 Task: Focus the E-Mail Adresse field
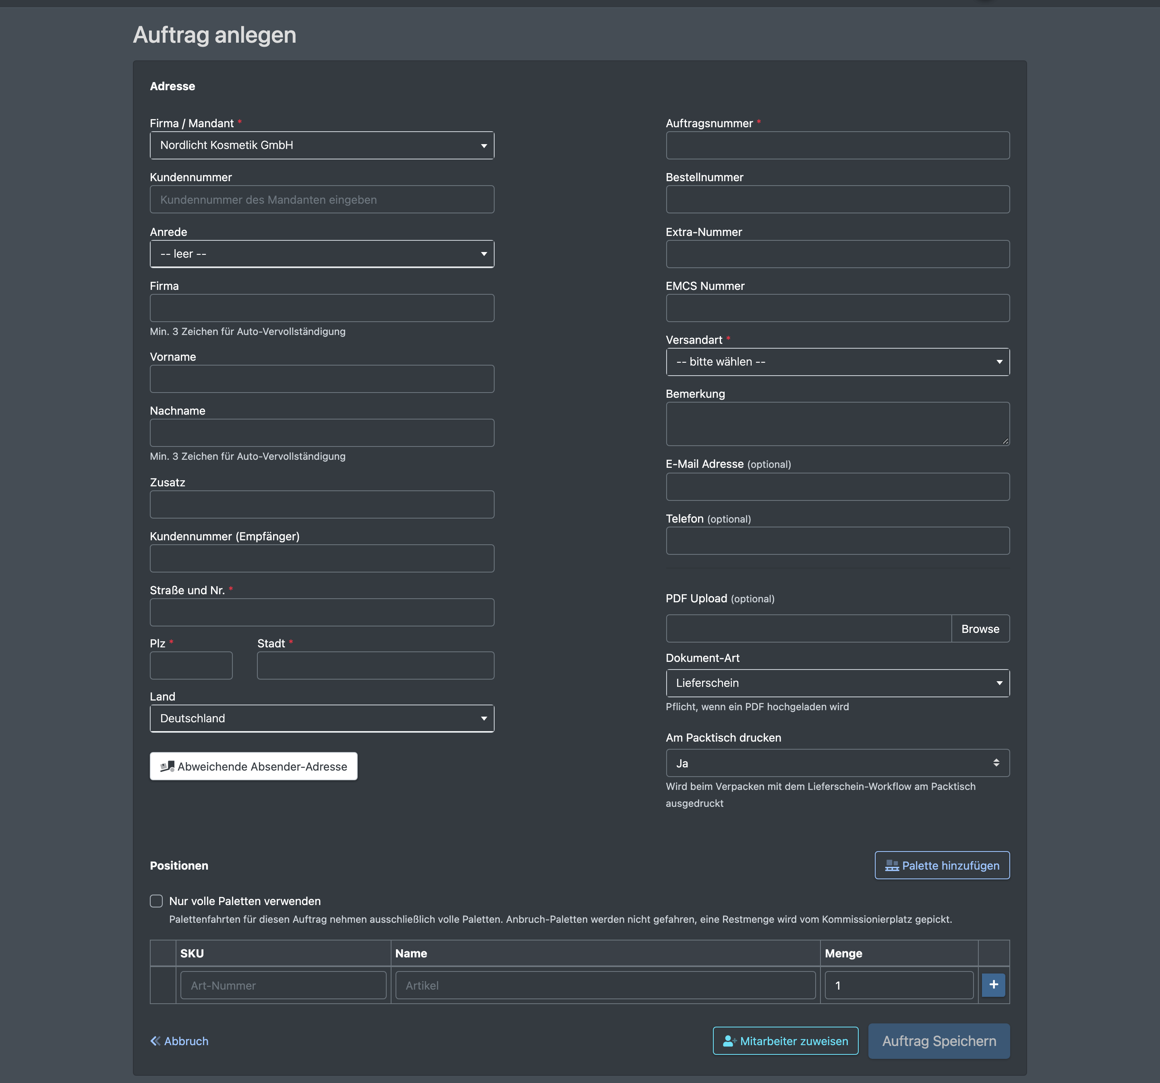click(x=837, y=487)
